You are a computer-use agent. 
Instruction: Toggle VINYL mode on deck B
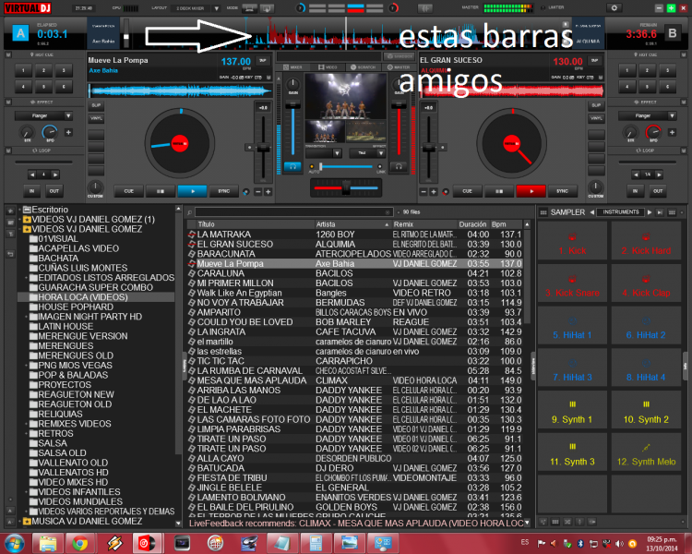tap(596, 118)
